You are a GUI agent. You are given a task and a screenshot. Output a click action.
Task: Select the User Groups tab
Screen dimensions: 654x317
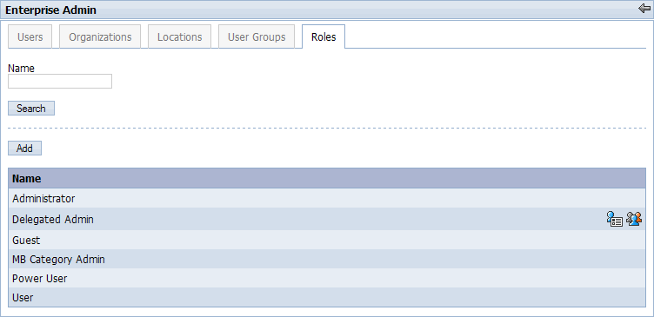coord(257,36)
